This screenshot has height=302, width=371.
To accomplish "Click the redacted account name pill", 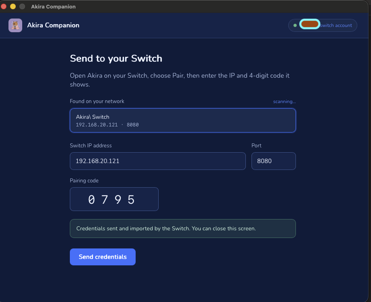I will click(x=310, y=24).
